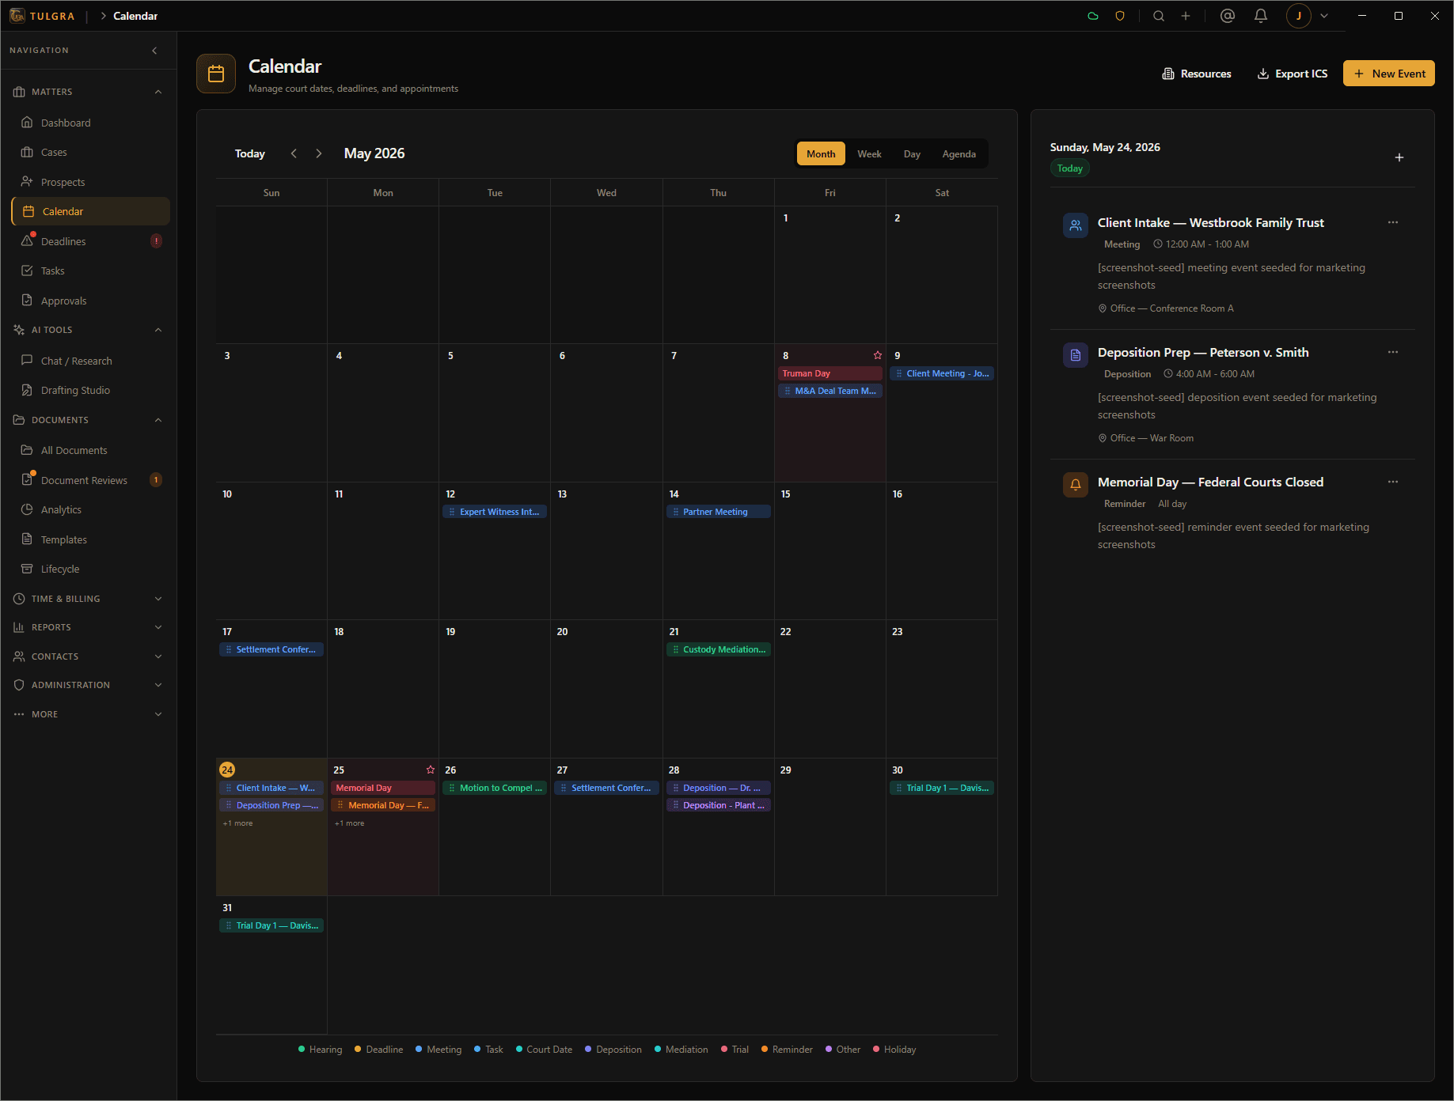Open Trial Day 1 event on May 30
Screen dimensions: 1454x1101
(942, 788)
